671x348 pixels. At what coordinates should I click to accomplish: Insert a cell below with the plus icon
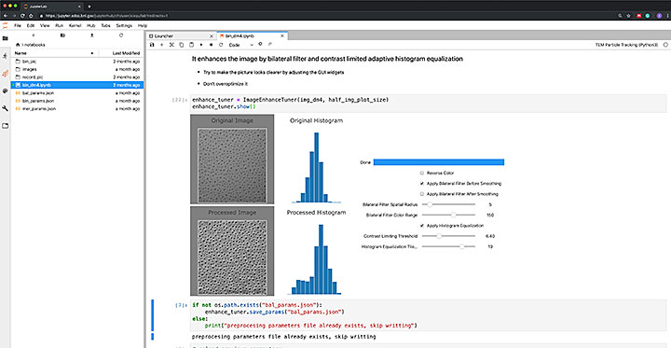pos(161,45)
